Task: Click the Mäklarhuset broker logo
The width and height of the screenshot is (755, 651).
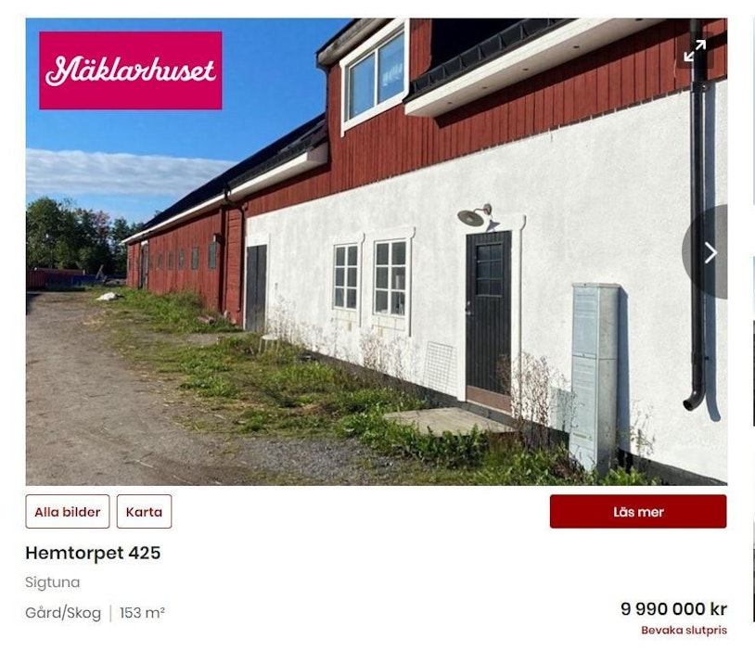Action: click(131, 70)
